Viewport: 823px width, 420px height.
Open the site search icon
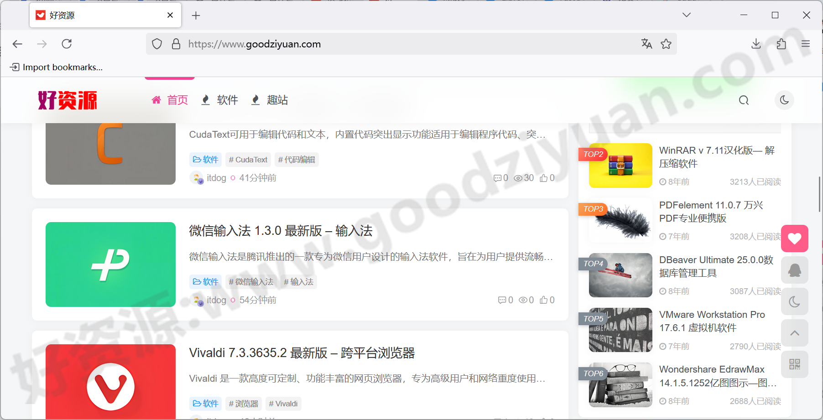point(744,100)
